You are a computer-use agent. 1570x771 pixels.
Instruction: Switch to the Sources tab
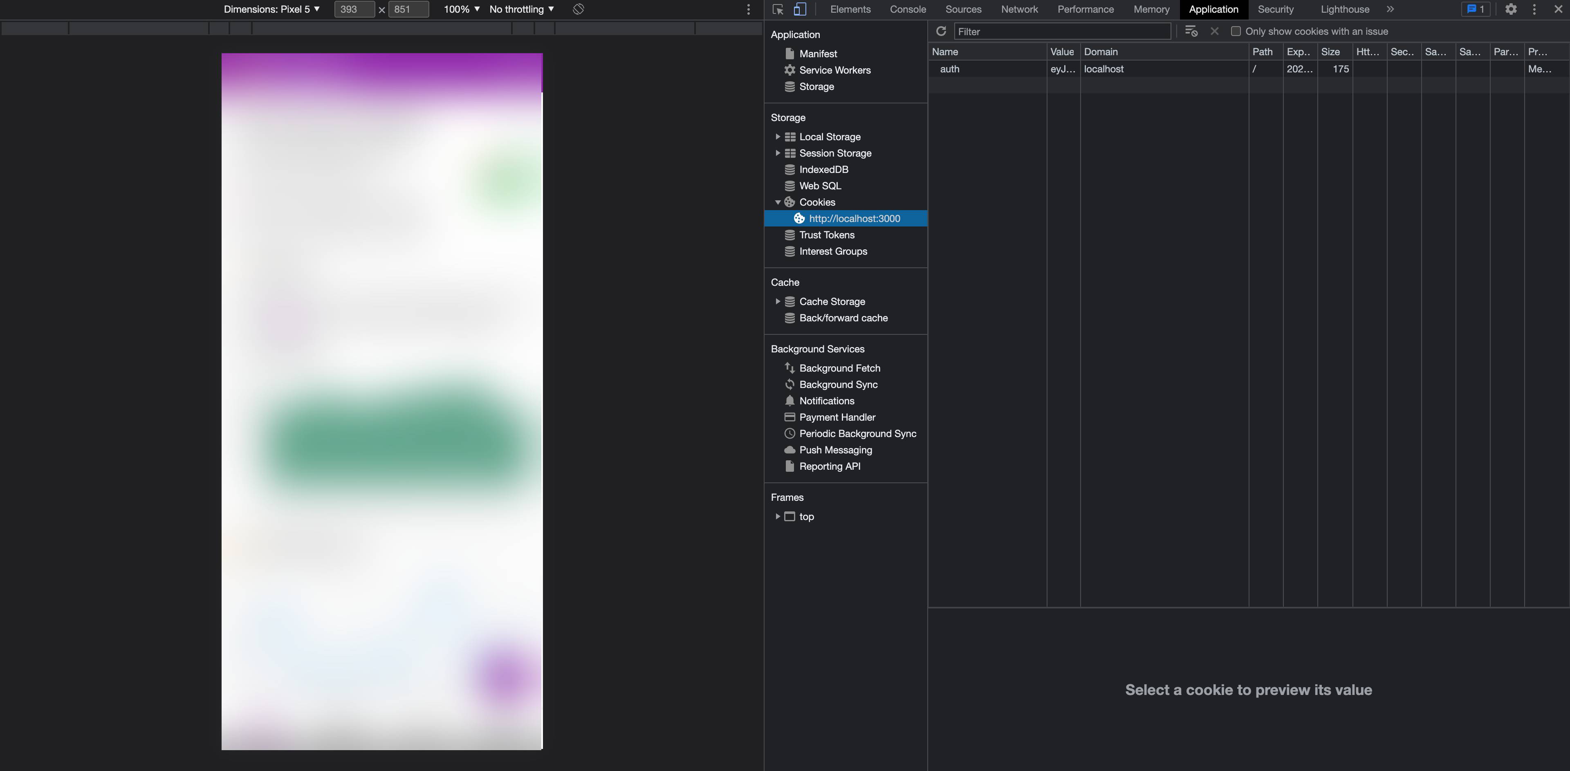tap(963, 9)
